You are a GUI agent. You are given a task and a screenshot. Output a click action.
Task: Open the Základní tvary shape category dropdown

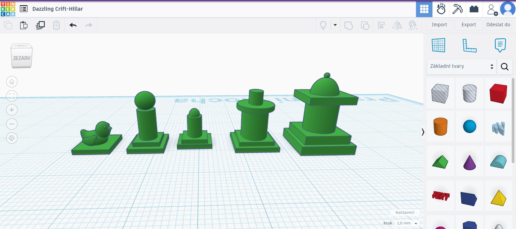tap(461, 66)
